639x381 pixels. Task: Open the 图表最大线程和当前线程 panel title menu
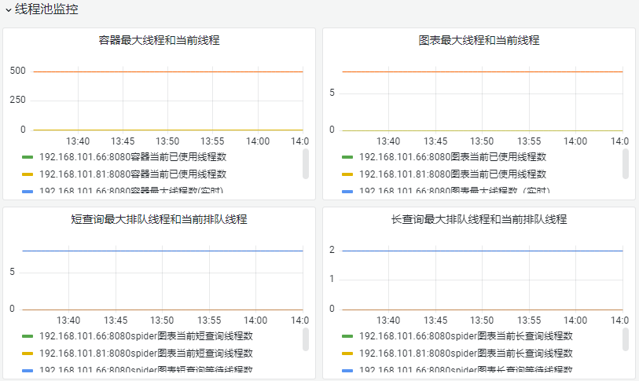(479, 40)
